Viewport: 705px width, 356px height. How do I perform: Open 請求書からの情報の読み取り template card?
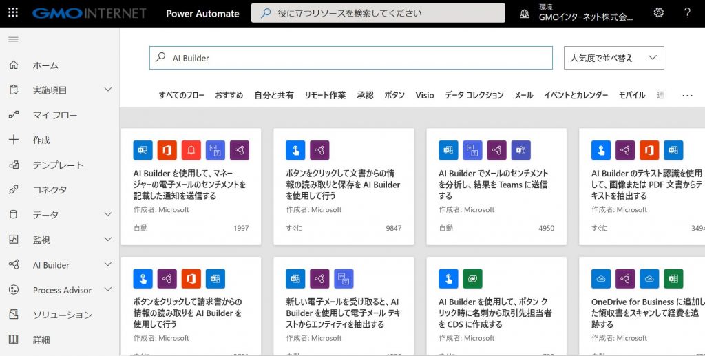coord(191,306)
